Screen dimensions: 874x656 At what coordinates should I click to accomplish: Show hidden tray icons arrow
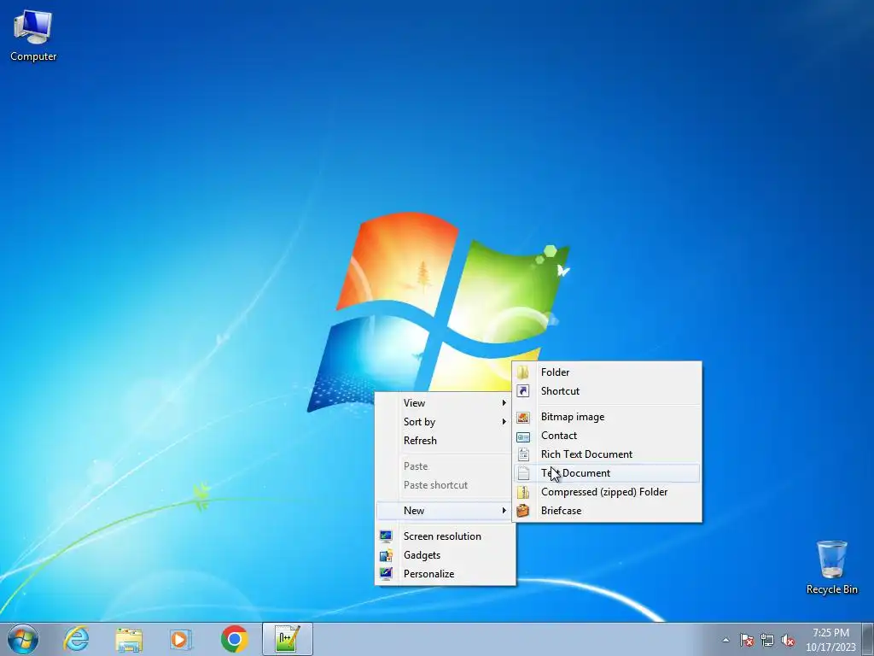click(725, 640)
